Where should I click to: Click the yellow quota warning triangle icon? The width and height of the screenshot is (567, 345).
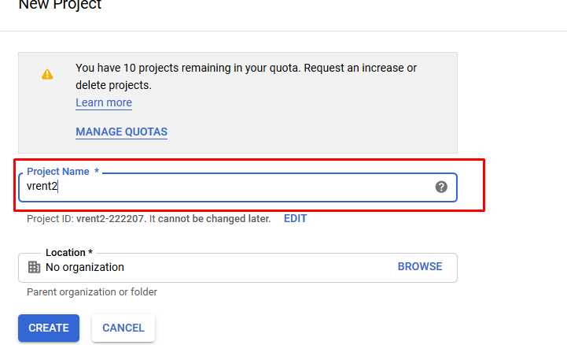coord(47,74)
